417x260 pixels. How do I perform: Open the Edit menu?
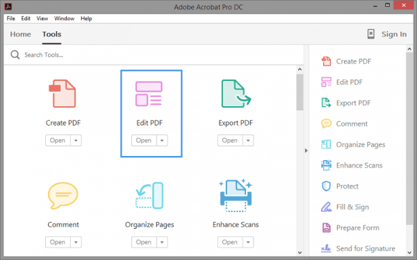coord(26,18)
